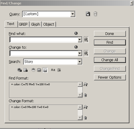The height and width of the screenshot is (129, 134).
Task: Open special characters menu for Find what
Action: (x=86, y=40)
